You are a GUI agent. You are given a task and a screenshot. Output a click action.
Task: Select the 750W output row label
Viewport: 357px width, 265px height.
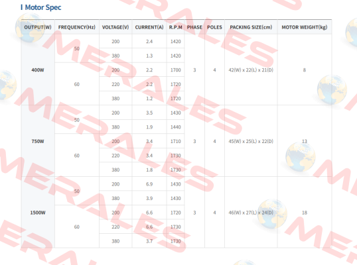[x=38, y=141]
